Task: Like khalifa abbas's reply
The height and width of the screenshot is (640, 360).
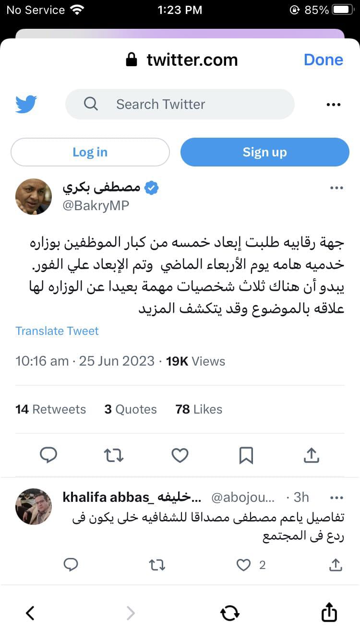Action: pos(244,565)
